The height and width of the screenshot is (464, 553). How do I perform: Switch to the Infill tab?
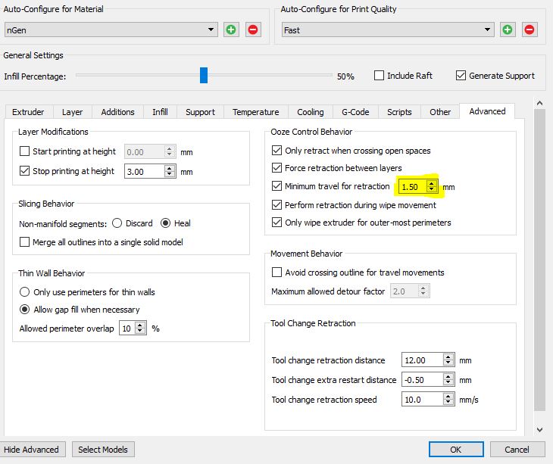160,112
